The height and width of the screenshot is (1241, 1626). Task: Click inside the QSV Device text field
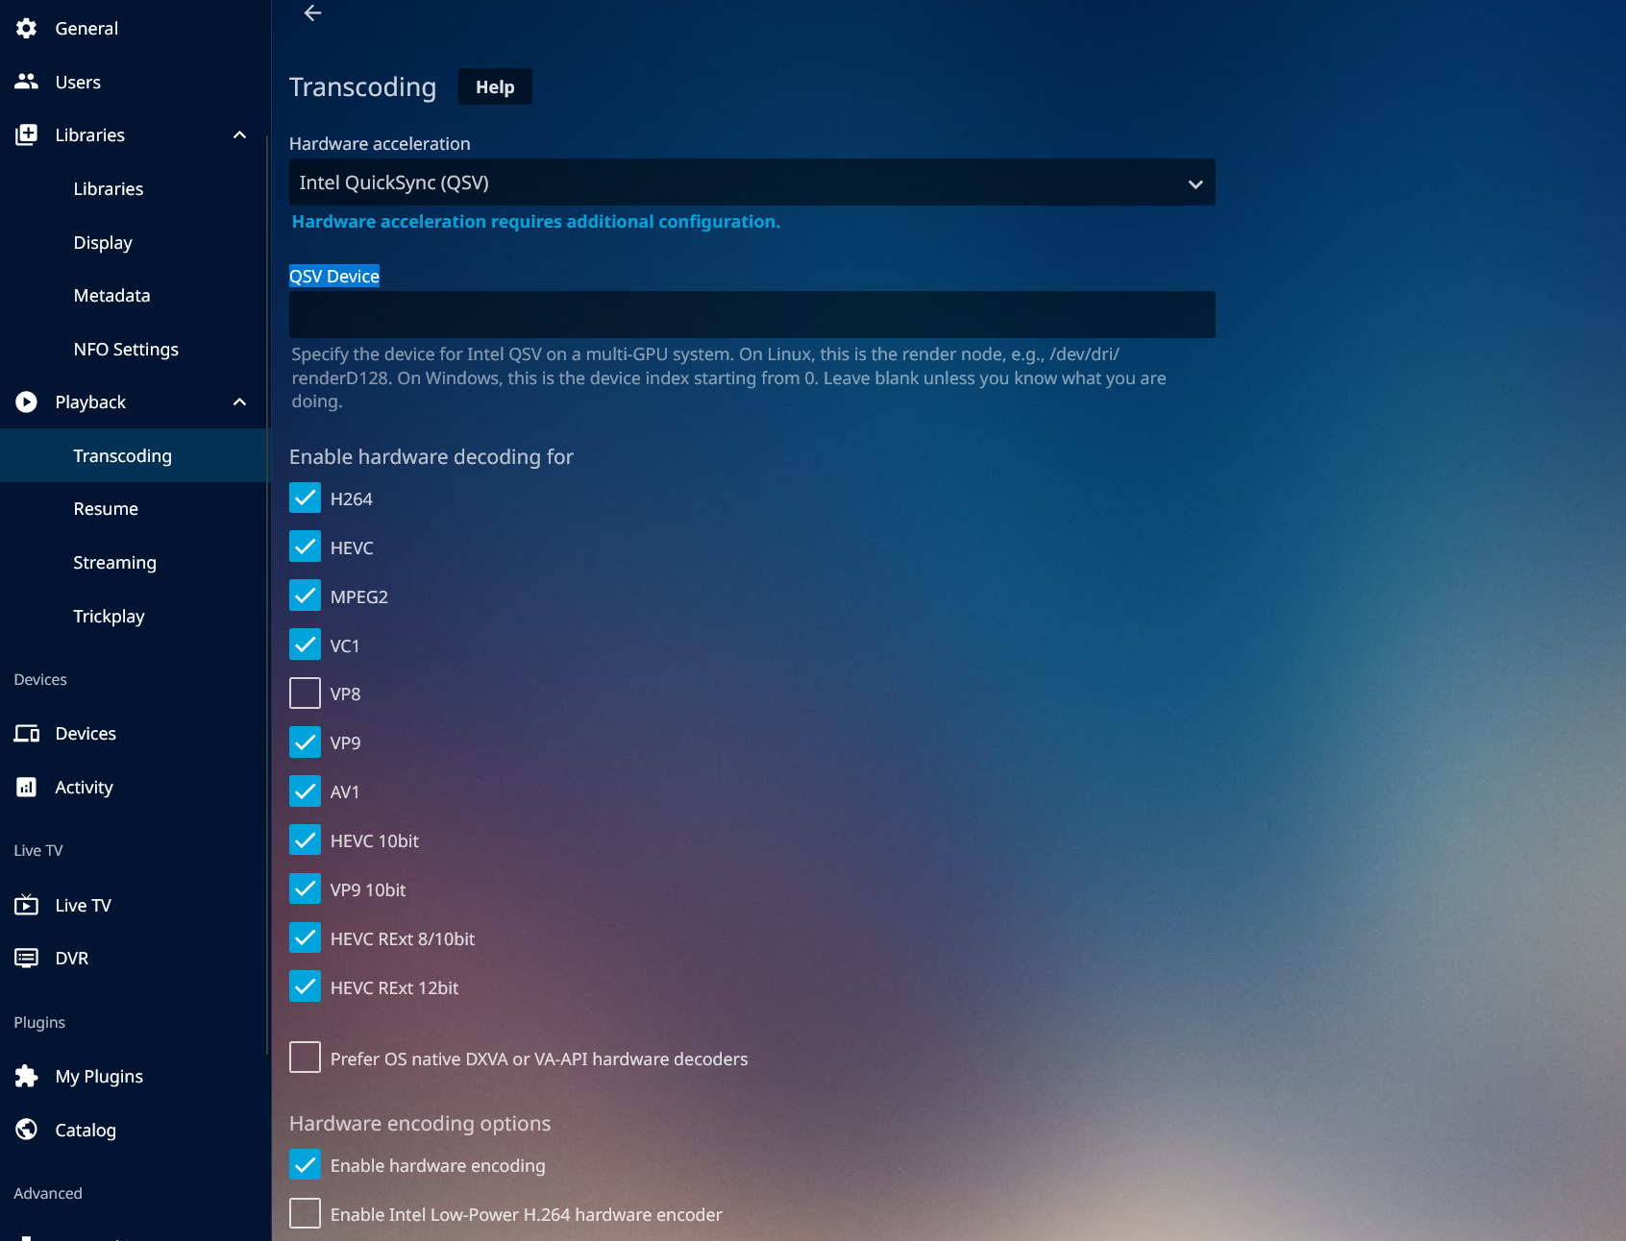click(751, 315)
